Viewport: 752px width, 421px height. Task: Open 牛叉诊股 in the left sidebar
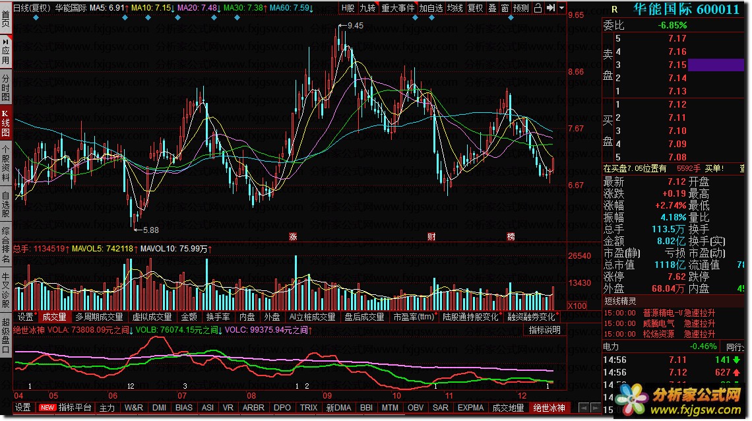[x=6, y=290]
